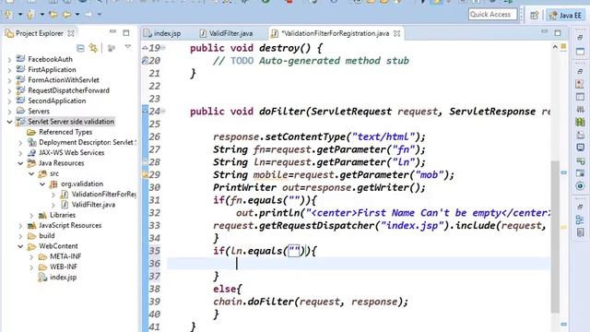Open the blue globe fast view icon
590x332 pixels.
[x=580, y=186]
